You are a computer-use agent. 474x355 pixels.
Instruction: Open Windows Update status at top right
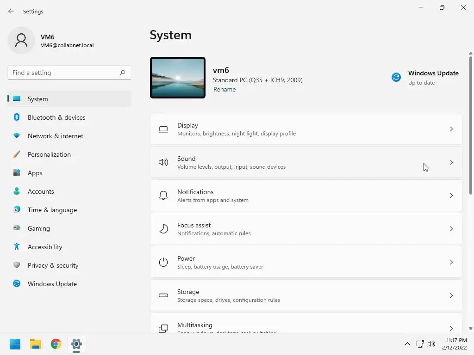point(425,78)
